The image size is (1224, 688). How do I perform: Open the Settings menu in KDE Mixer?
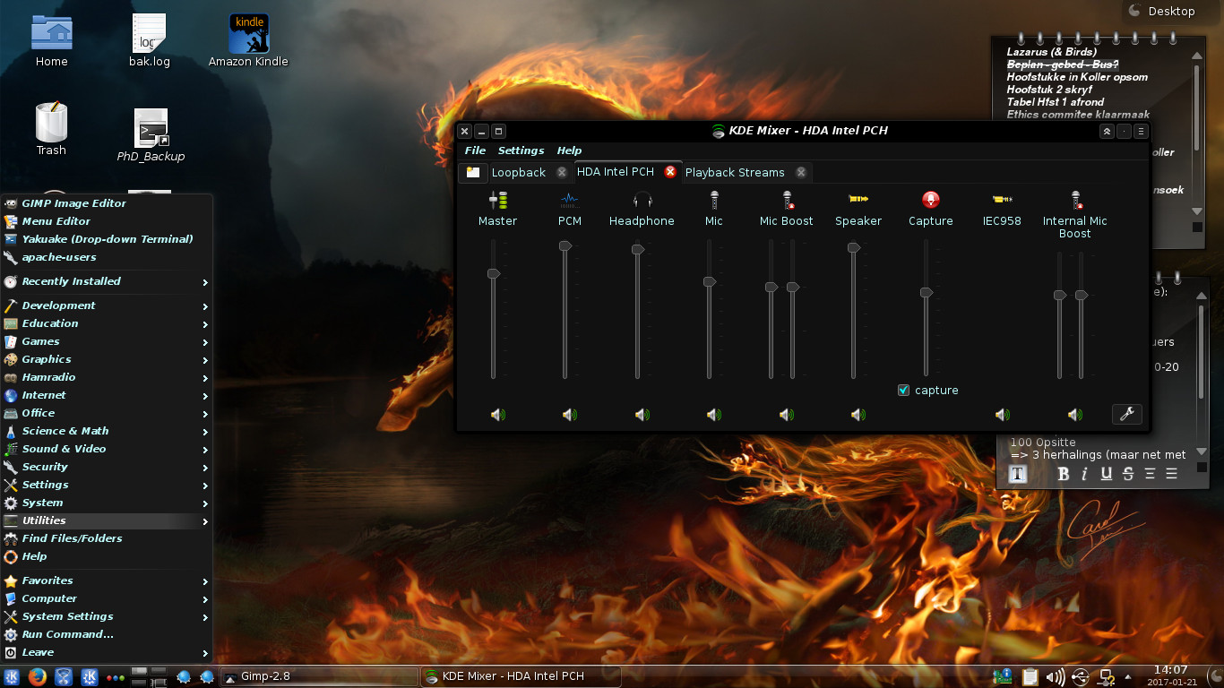coord(521,150)
